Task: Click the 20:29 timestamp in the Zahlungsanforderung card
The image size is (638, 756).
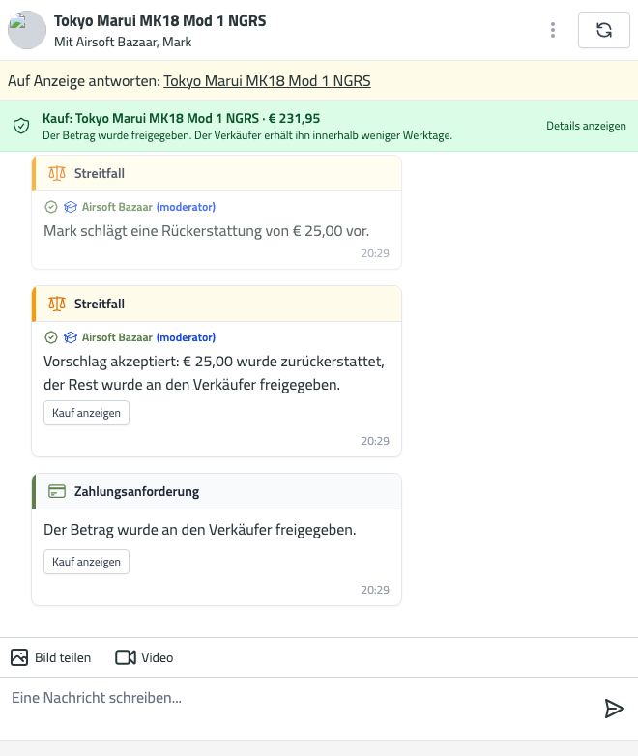Action: click(x=375, y=590)
